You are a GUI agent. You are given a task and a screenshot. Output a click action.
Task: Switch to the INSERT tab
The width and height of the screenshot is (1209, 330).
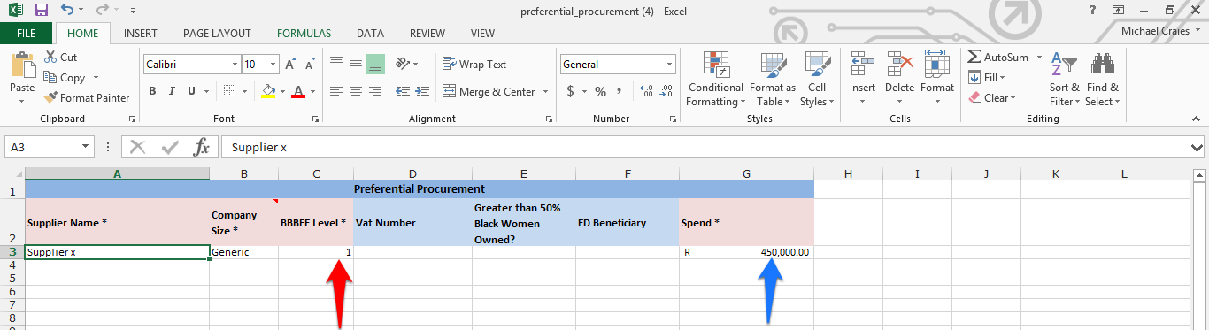click(141, 34)
